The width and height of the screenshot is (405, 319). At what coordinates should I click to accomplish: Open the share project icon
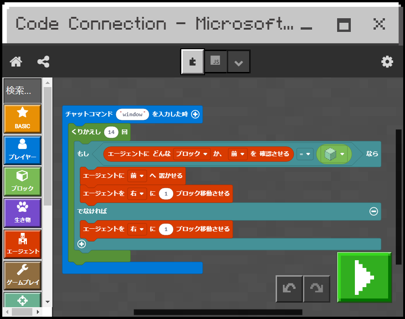click(x=43, y=62)
